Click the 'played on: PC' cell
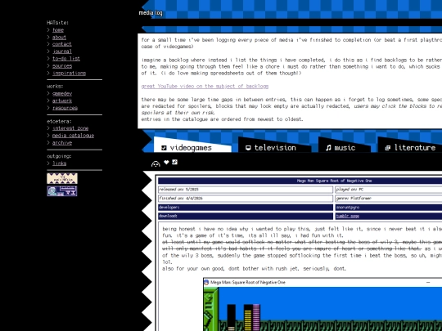Image resolution: width=442 pixels, height=331 pixels. click(389, 190)
